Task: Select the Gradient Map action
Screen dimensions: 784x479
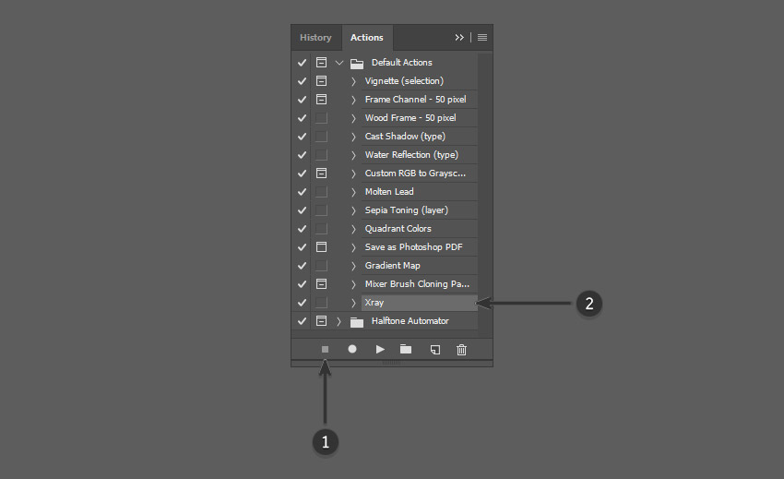Action: [393, 266]
